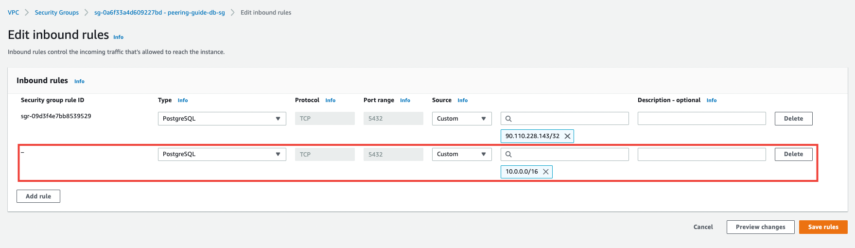Open Info link next to Source column
The height and width of the screenshot is (248, 855).
coord(463,100)
